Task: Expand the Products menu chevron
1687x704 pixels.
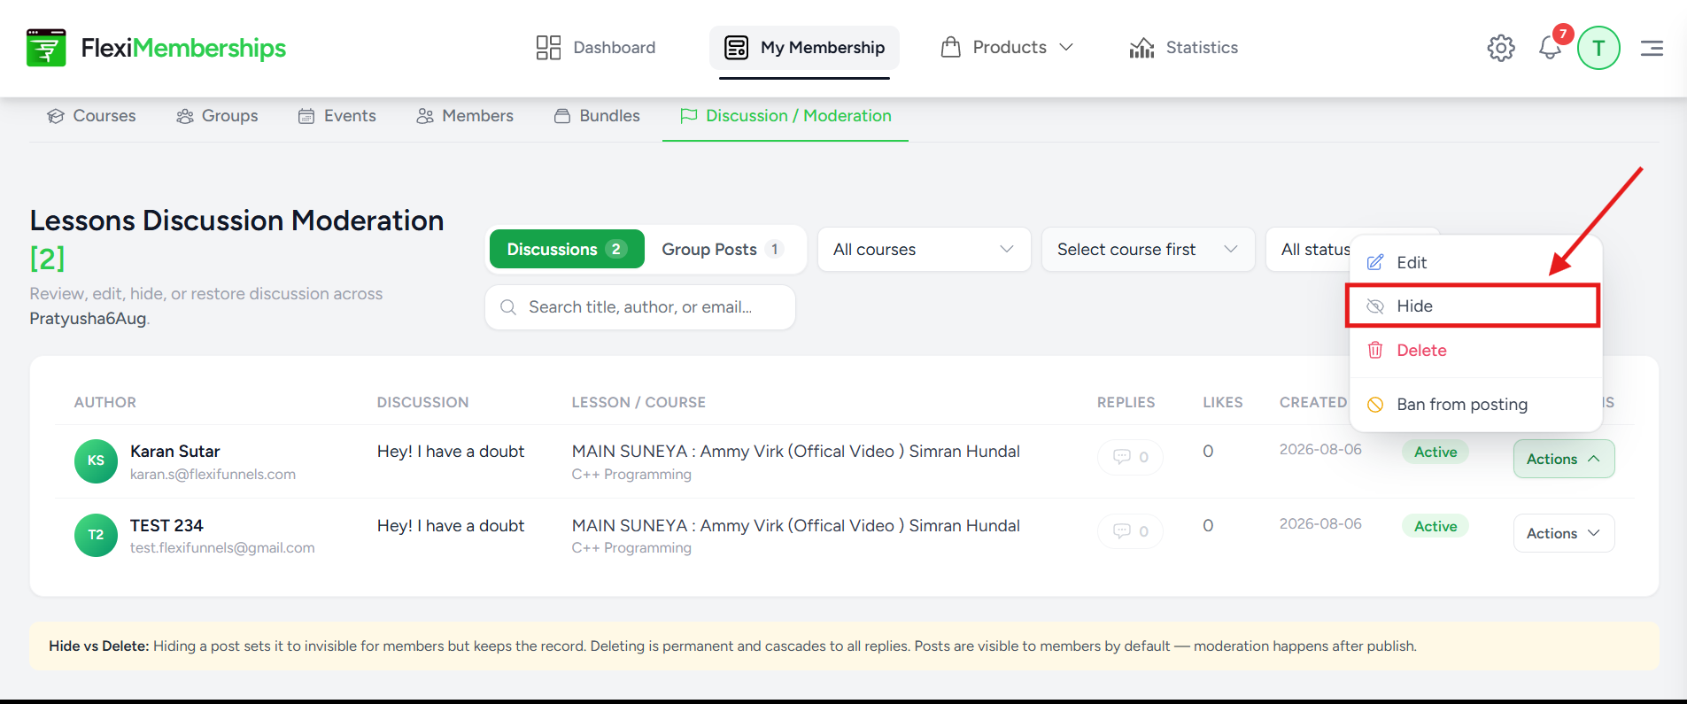Action: [x=1066, y=47]
